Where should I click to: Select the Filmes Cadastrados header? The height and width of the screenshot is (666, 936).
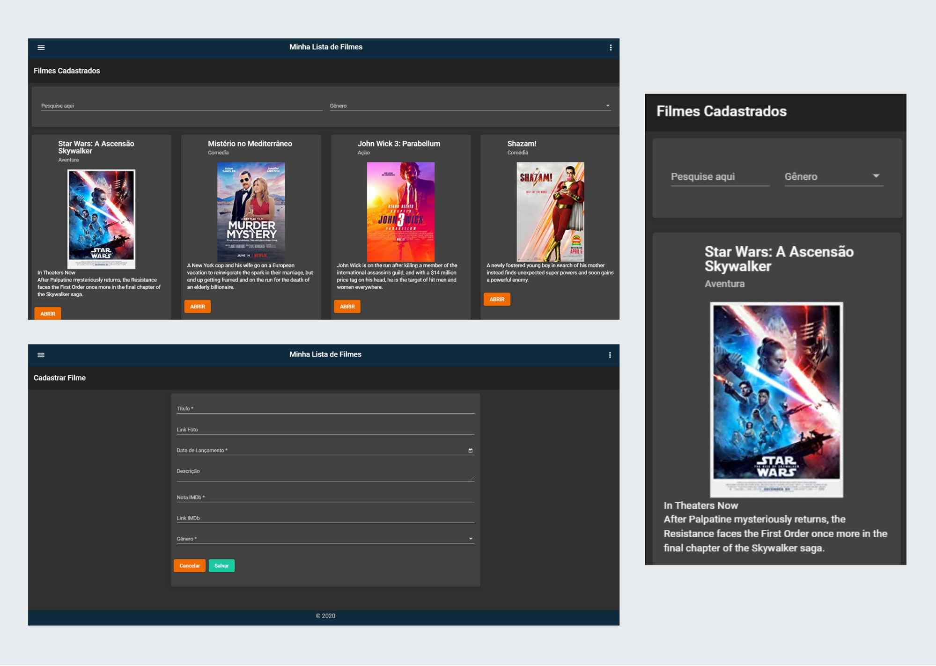[x=67, y=71]
